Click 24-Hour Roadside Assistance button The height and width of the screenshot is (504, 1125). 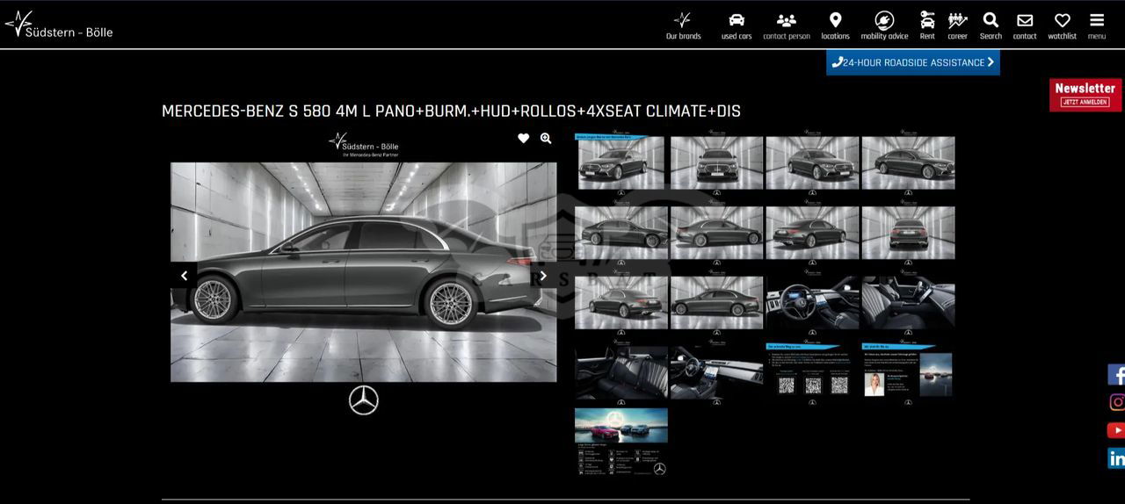913,62
